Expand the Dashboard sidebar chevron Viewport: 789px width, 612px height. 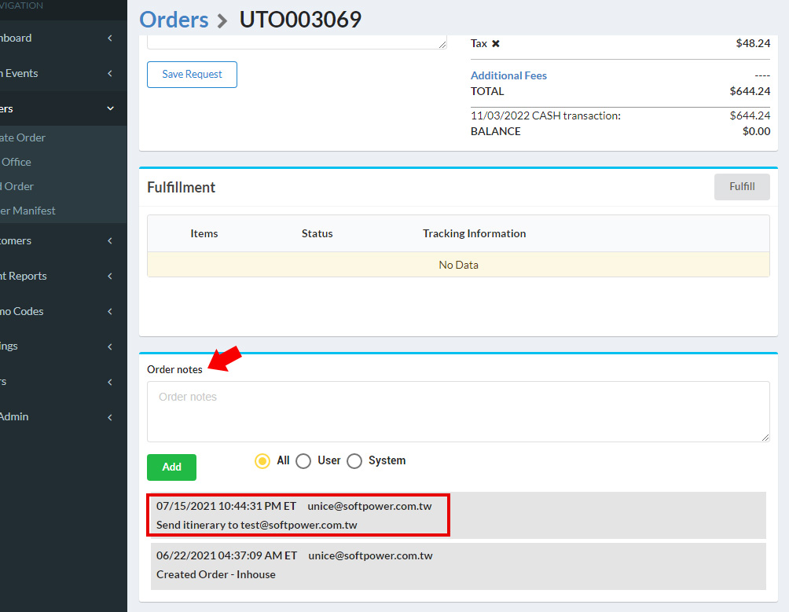[110, 38]
